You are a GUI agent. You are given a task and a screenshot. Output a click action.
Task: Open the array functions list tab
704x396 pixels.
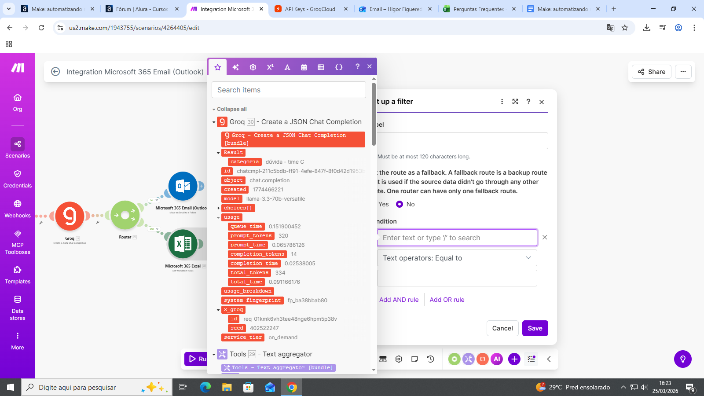[x=321, y=67]
